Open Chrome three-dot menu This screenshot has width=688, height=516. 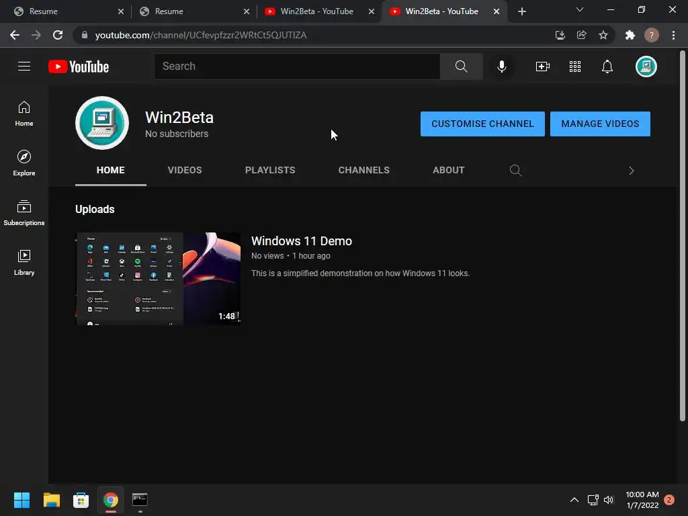point(673,35)
